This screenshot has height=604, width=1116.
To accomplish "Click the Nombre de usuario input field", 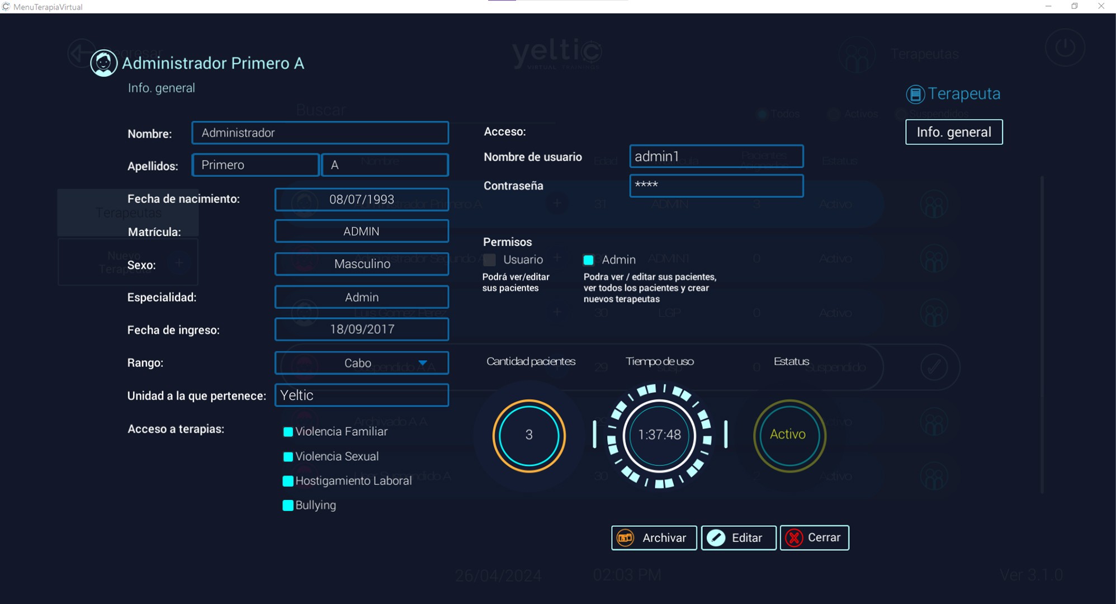I will coord(716,157).
